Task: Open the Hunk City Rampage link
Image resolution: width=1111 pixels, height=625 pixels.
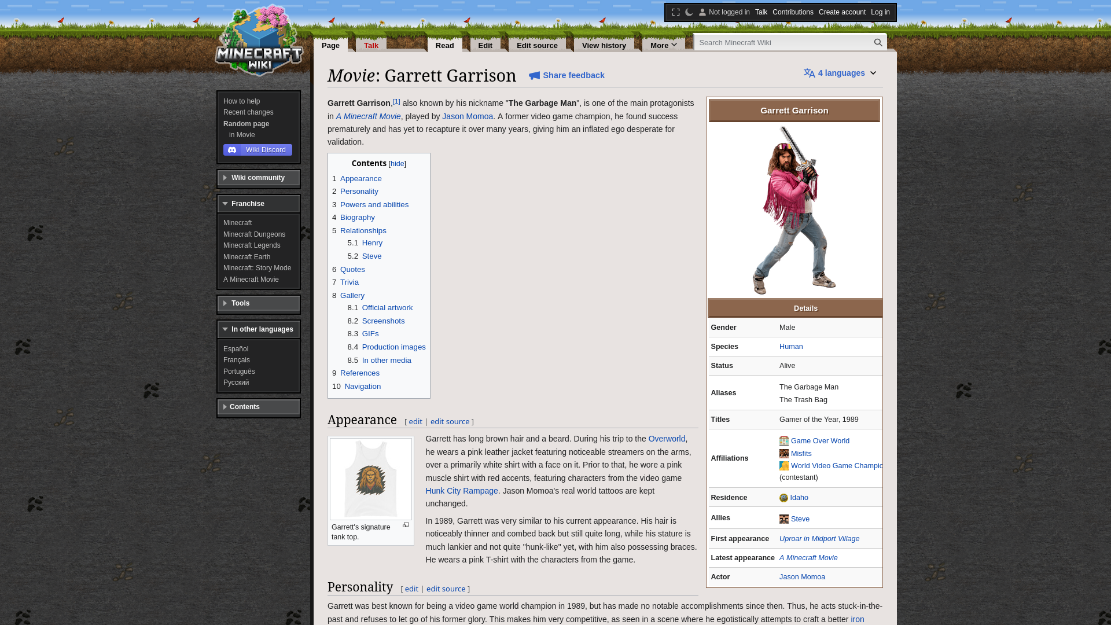Action: tap(462, 491)
